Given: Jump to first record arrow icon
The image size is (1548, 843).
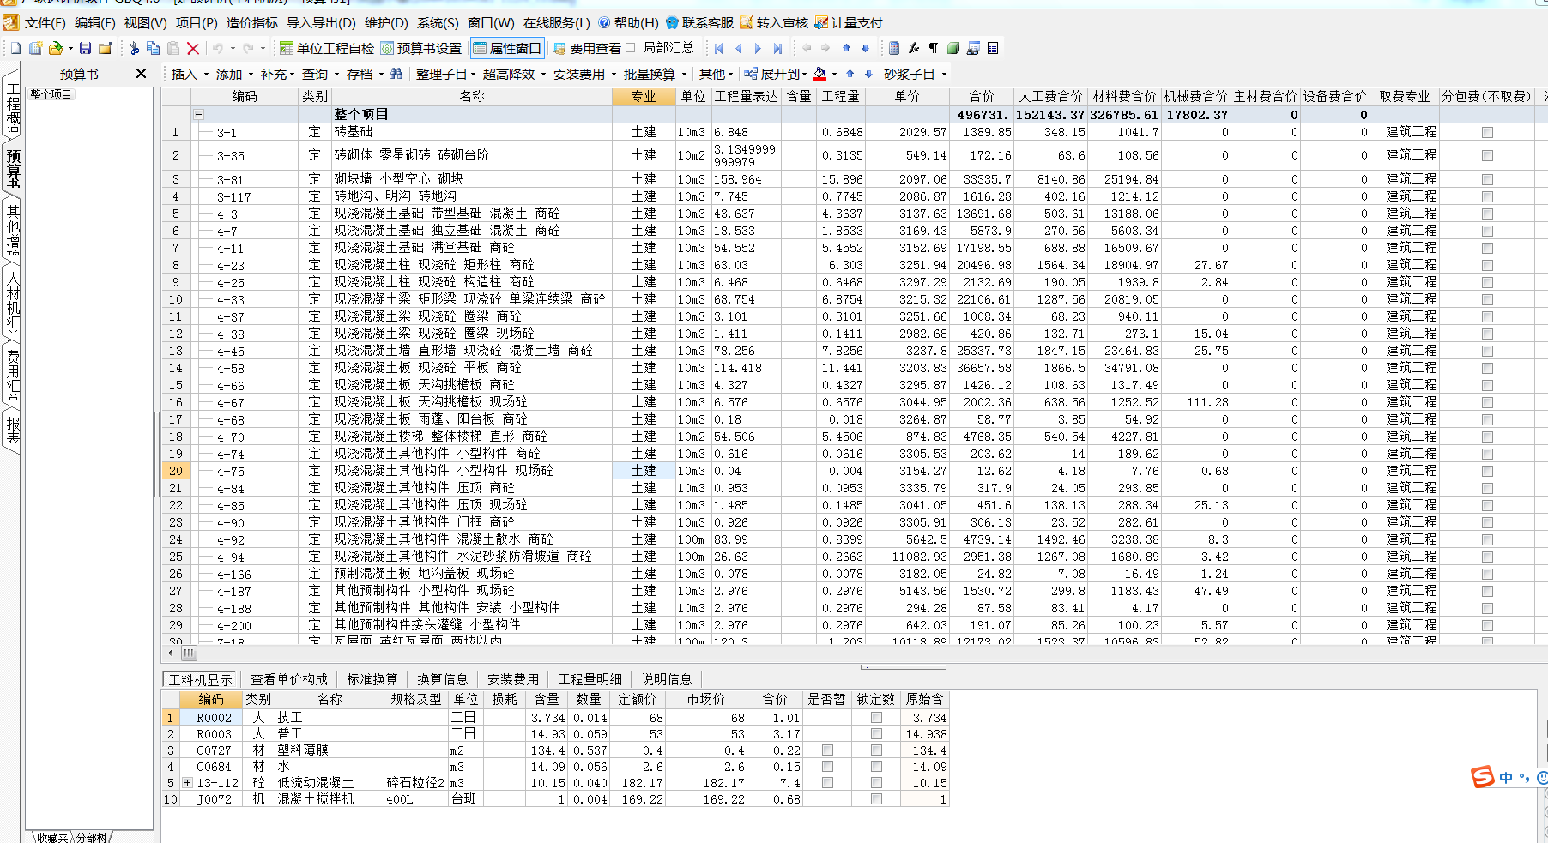Looking at the screenshot, I should click(x=719, y=48).
